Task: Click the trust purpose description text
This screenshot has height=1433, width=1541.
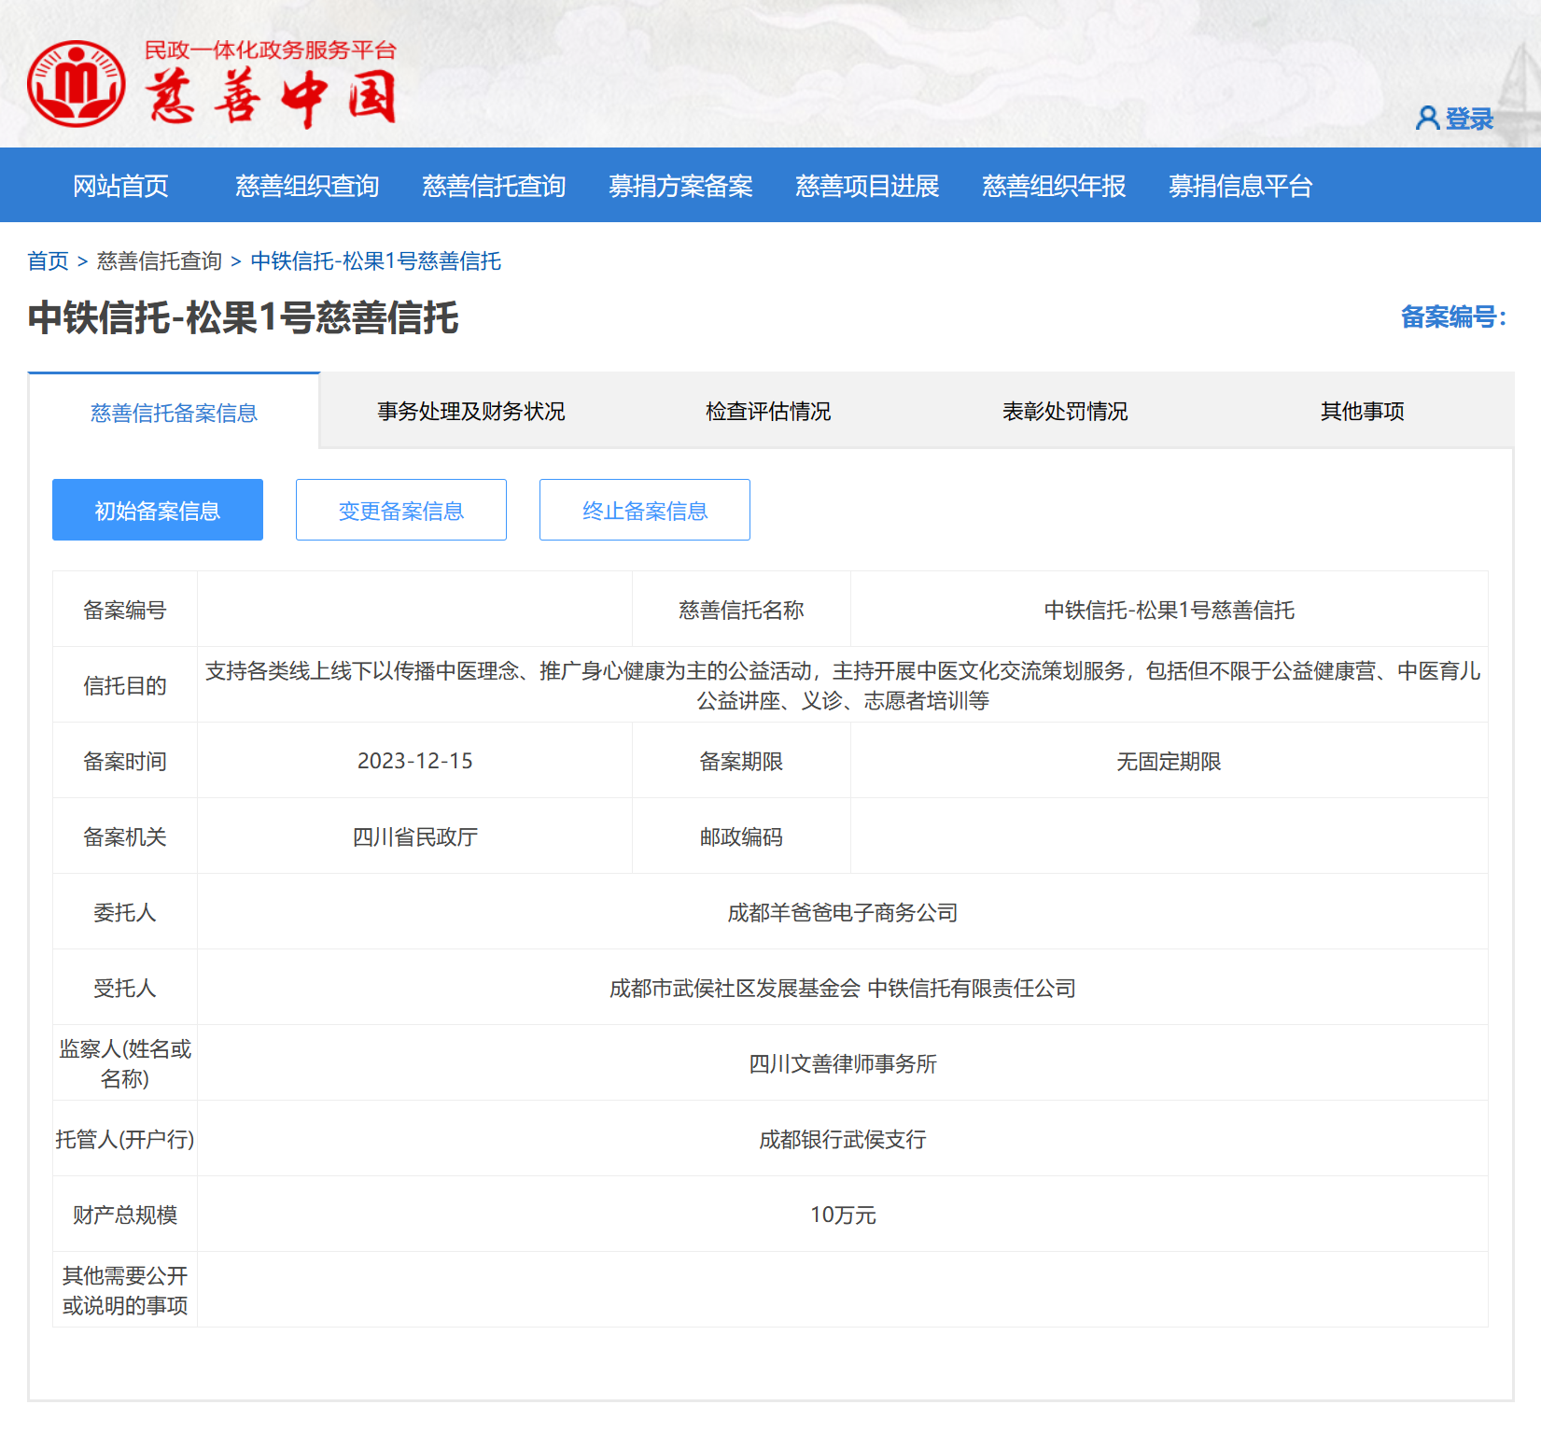Action: (x=843, y=685)
